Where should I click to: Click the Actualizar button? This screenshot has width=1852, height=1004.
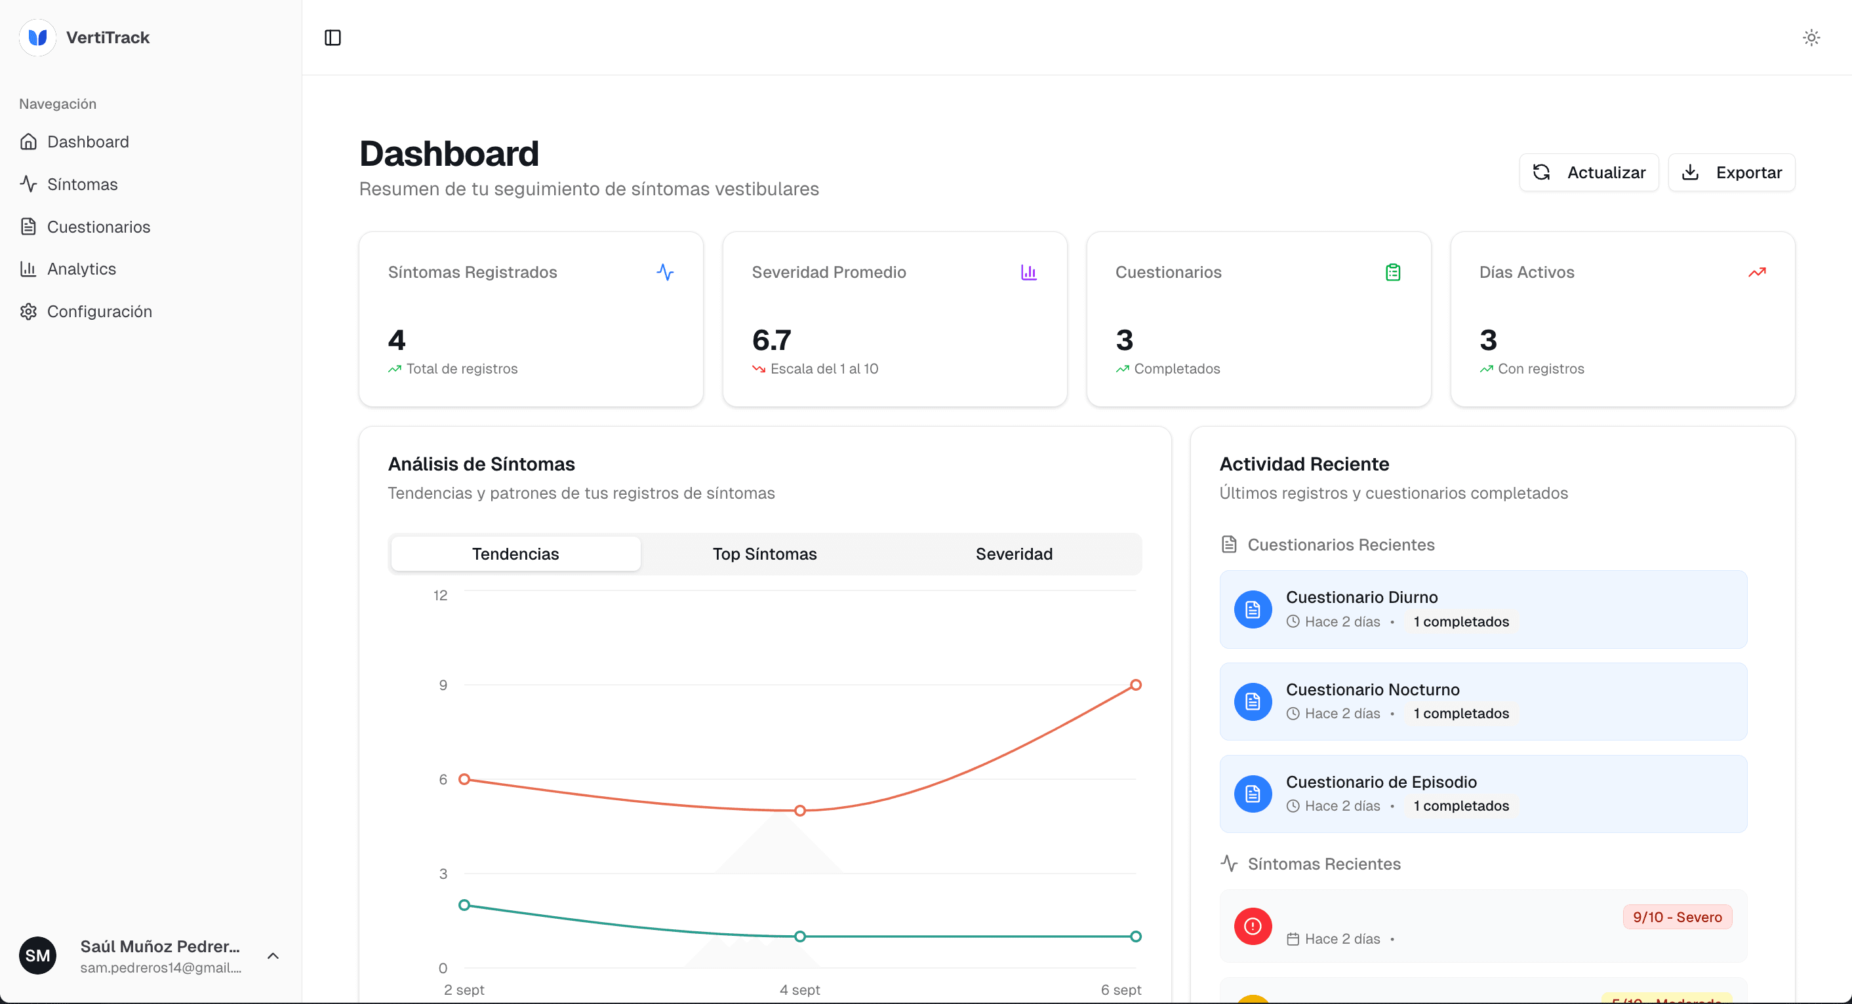[1589, 172]
